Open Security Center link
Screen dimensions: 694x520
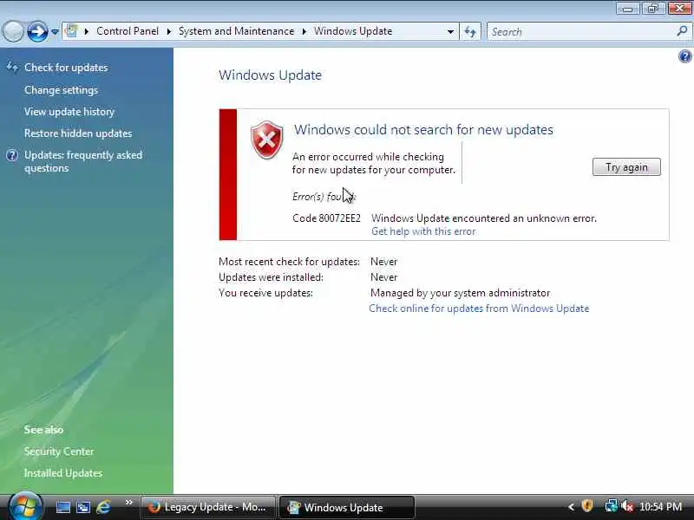59,452
